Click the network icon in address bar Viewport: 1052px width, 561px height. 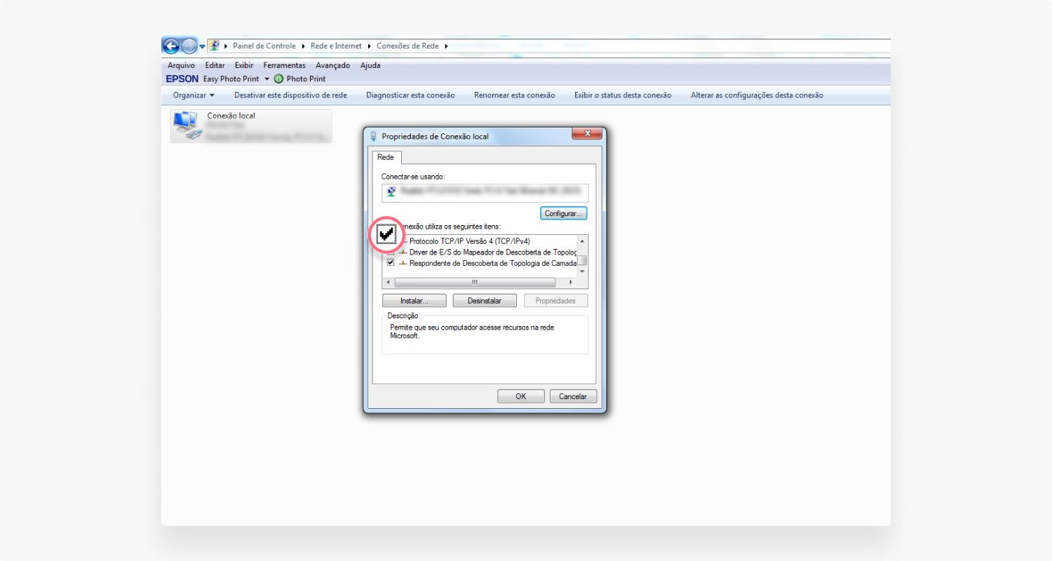pyautogui.click(x=215, y=46)
